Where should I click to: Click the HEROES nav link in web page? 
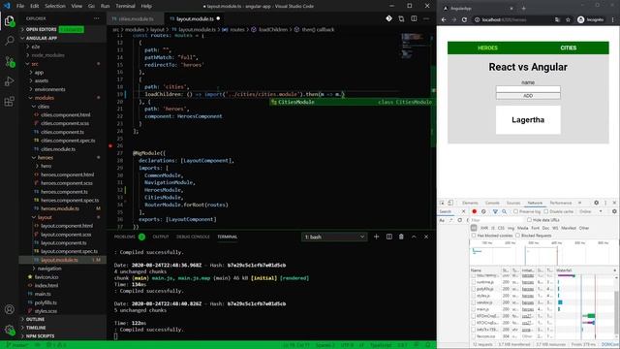[x=487, y=48]
